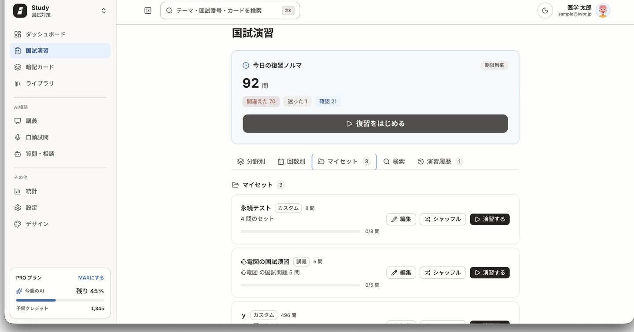Viewport: 634px width, 332px height.
Task: Click the 心電図 0/5 progress bar
Action: [x=300, y=285]
